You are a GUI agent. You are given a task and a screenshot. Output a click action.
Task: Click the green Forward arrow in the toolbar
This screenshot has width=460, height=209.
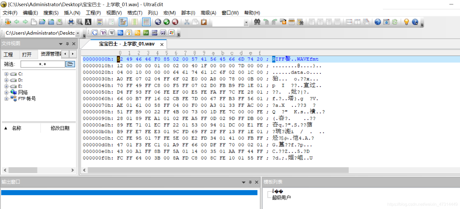pos(25,22)
